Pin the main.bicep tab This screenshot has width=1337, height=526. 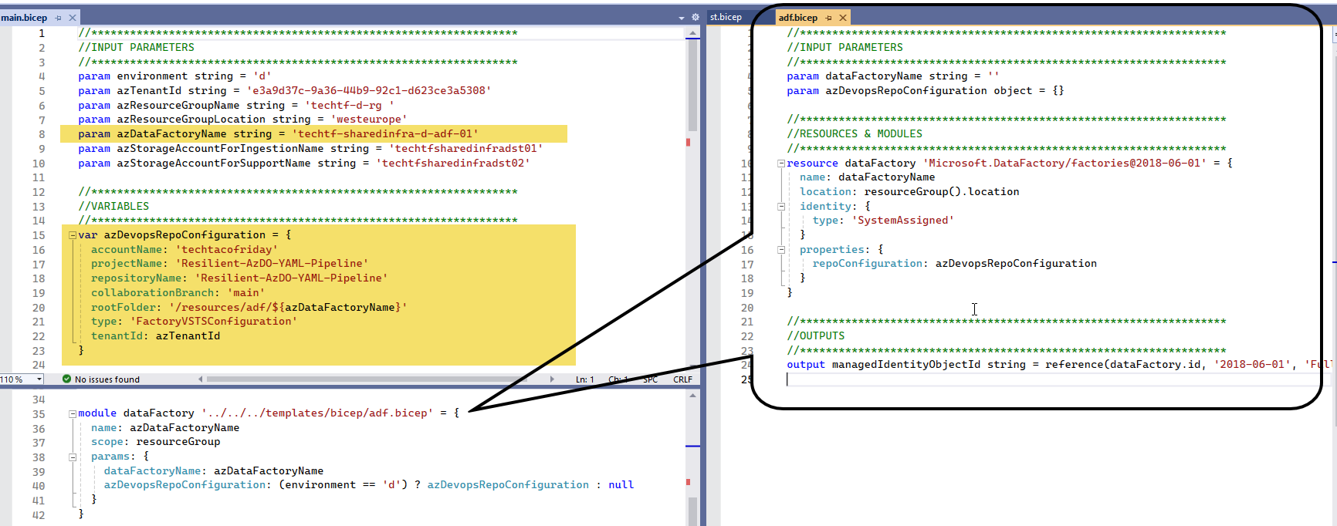tap(58, 18)
